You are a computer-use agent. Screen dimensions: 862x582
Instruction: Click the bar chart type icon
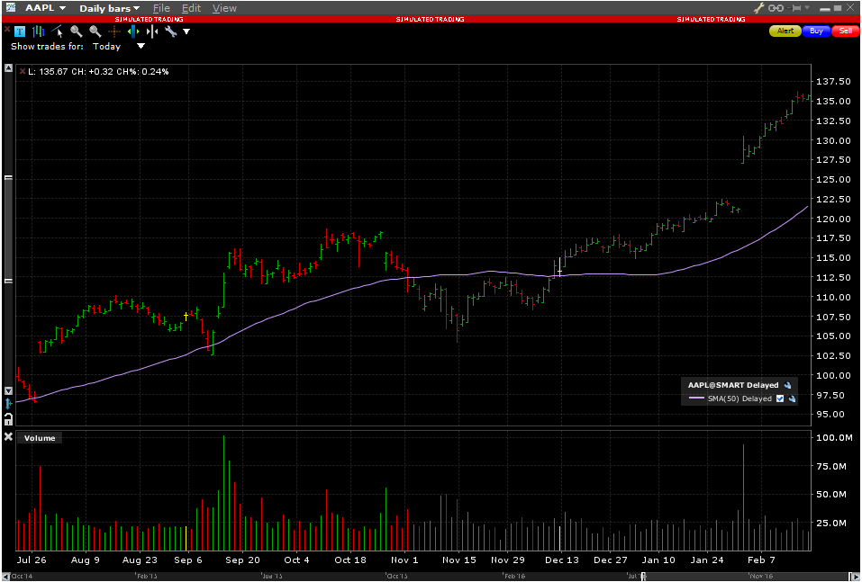click(39, 31)
